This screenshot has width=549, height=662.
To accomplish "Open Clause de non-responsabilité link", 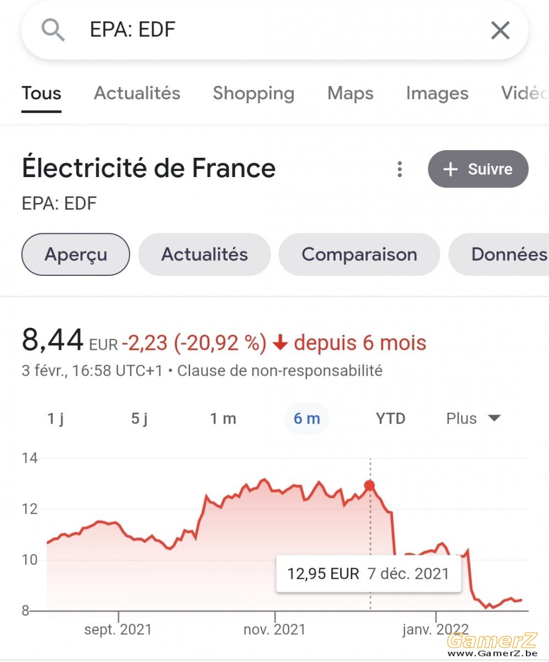I will click(x=280, y=370).
